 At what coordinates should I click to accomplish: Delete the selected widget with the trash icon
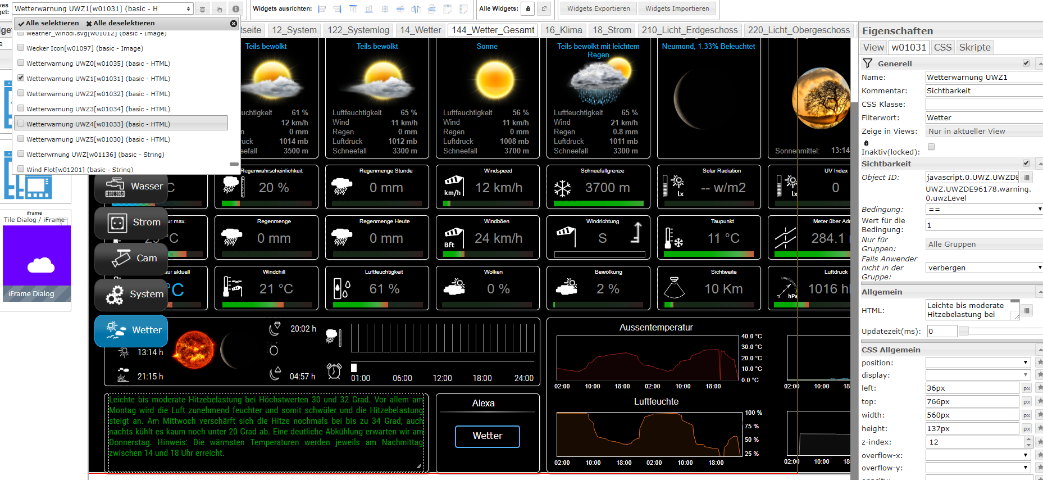click(203, 9)
